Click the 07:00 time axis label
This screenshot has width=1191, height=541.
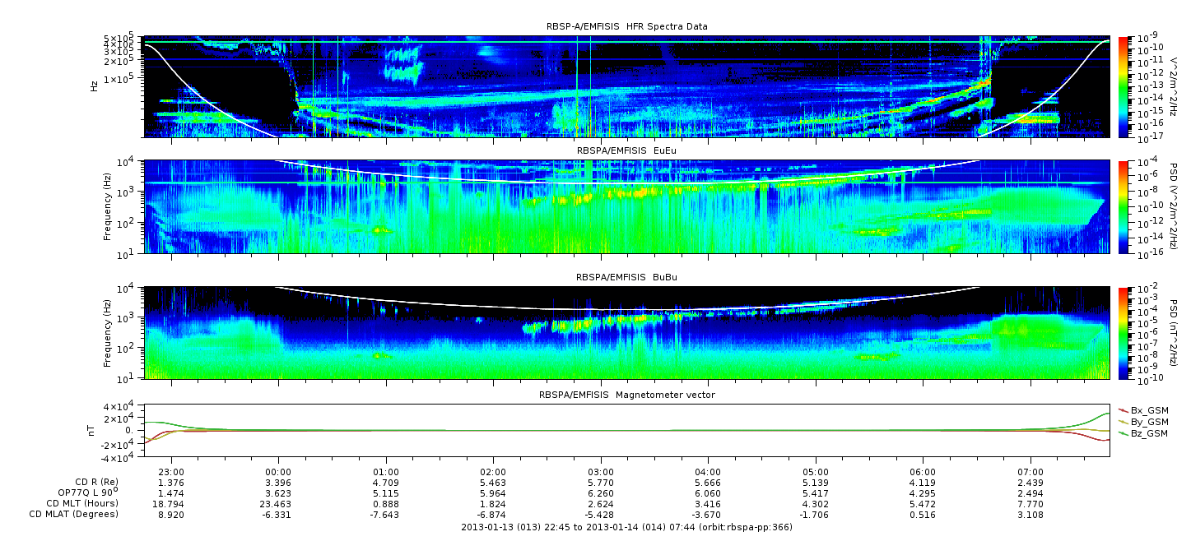[x=1030, y=472]
